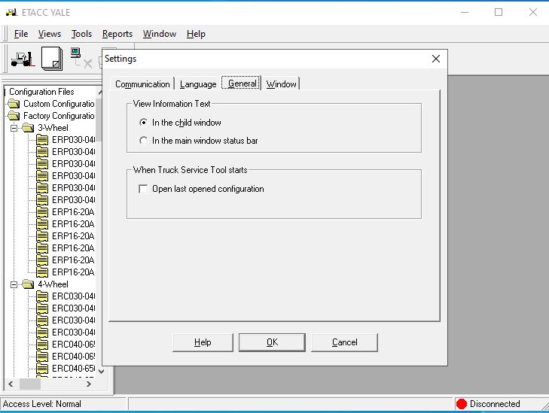The width and height of the screenshot is (549, 413).
Task: Click the Factory Configuration folder icon
Action: (x=14, y=115)
